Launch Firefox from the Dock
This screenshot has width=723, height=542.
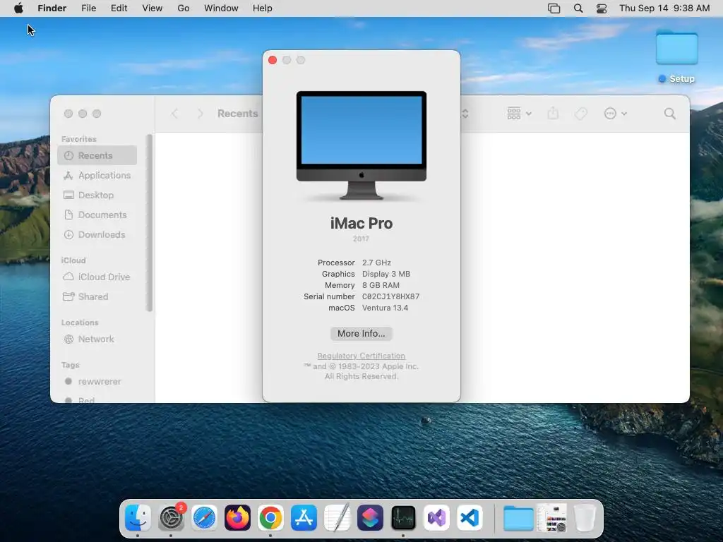tap(237, 517)
